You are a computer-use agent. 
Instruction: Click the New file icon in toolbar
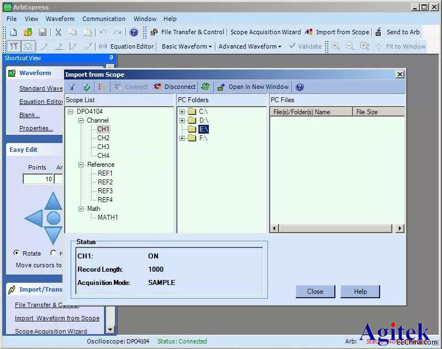[x=13, y=32]
